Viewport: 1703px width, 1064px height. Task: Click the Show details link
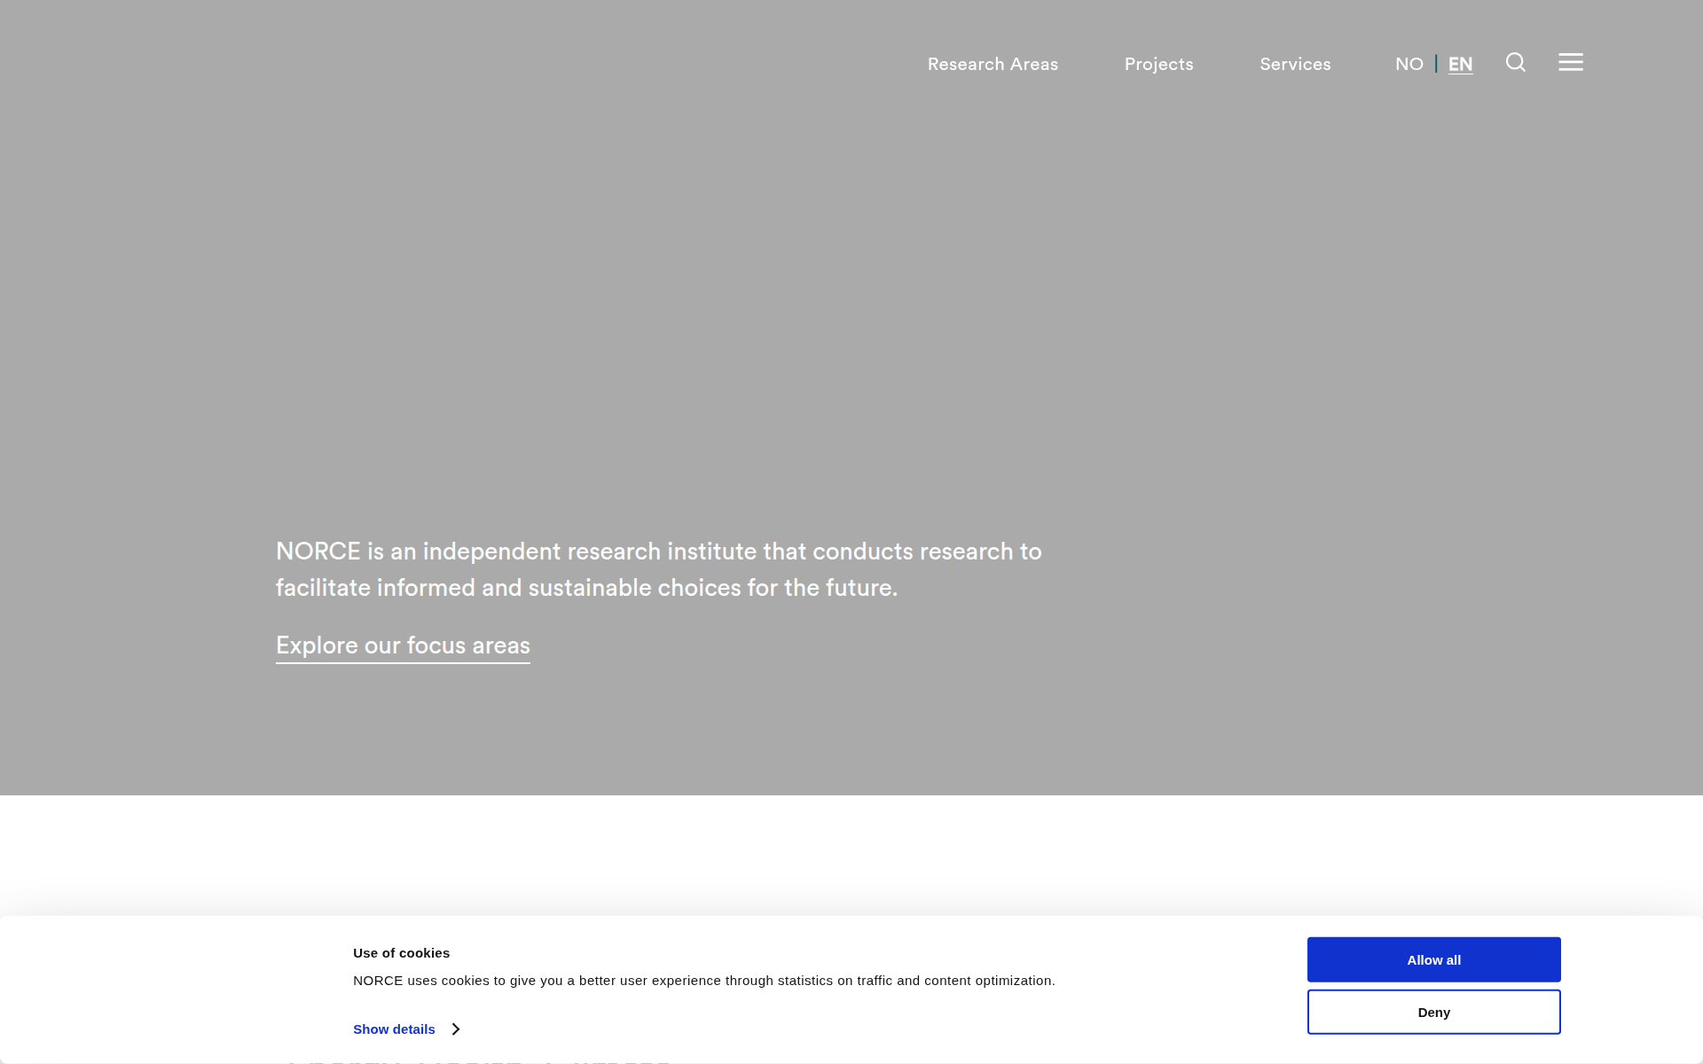click(394, 1029)
